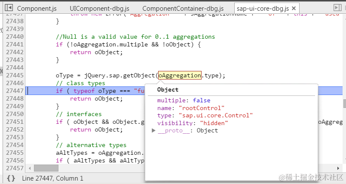Screen dimensions: 346x184
Task: Click the '// alternative types' comment
Action: coord(91,145)
